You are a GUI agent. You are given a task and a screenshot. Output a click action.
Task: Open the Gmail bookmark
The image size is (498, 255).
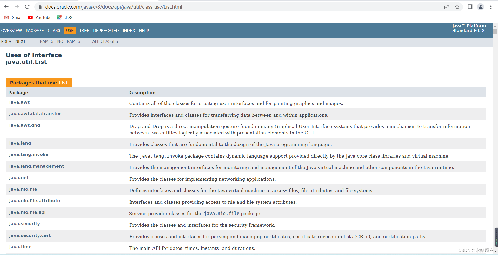(13, 17)
